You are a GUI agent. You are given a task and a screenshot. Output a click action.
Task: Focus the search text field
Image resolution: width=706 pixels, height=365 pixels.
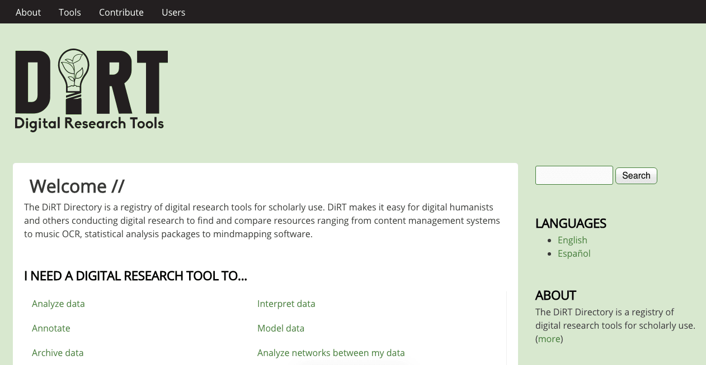[574, 175]
